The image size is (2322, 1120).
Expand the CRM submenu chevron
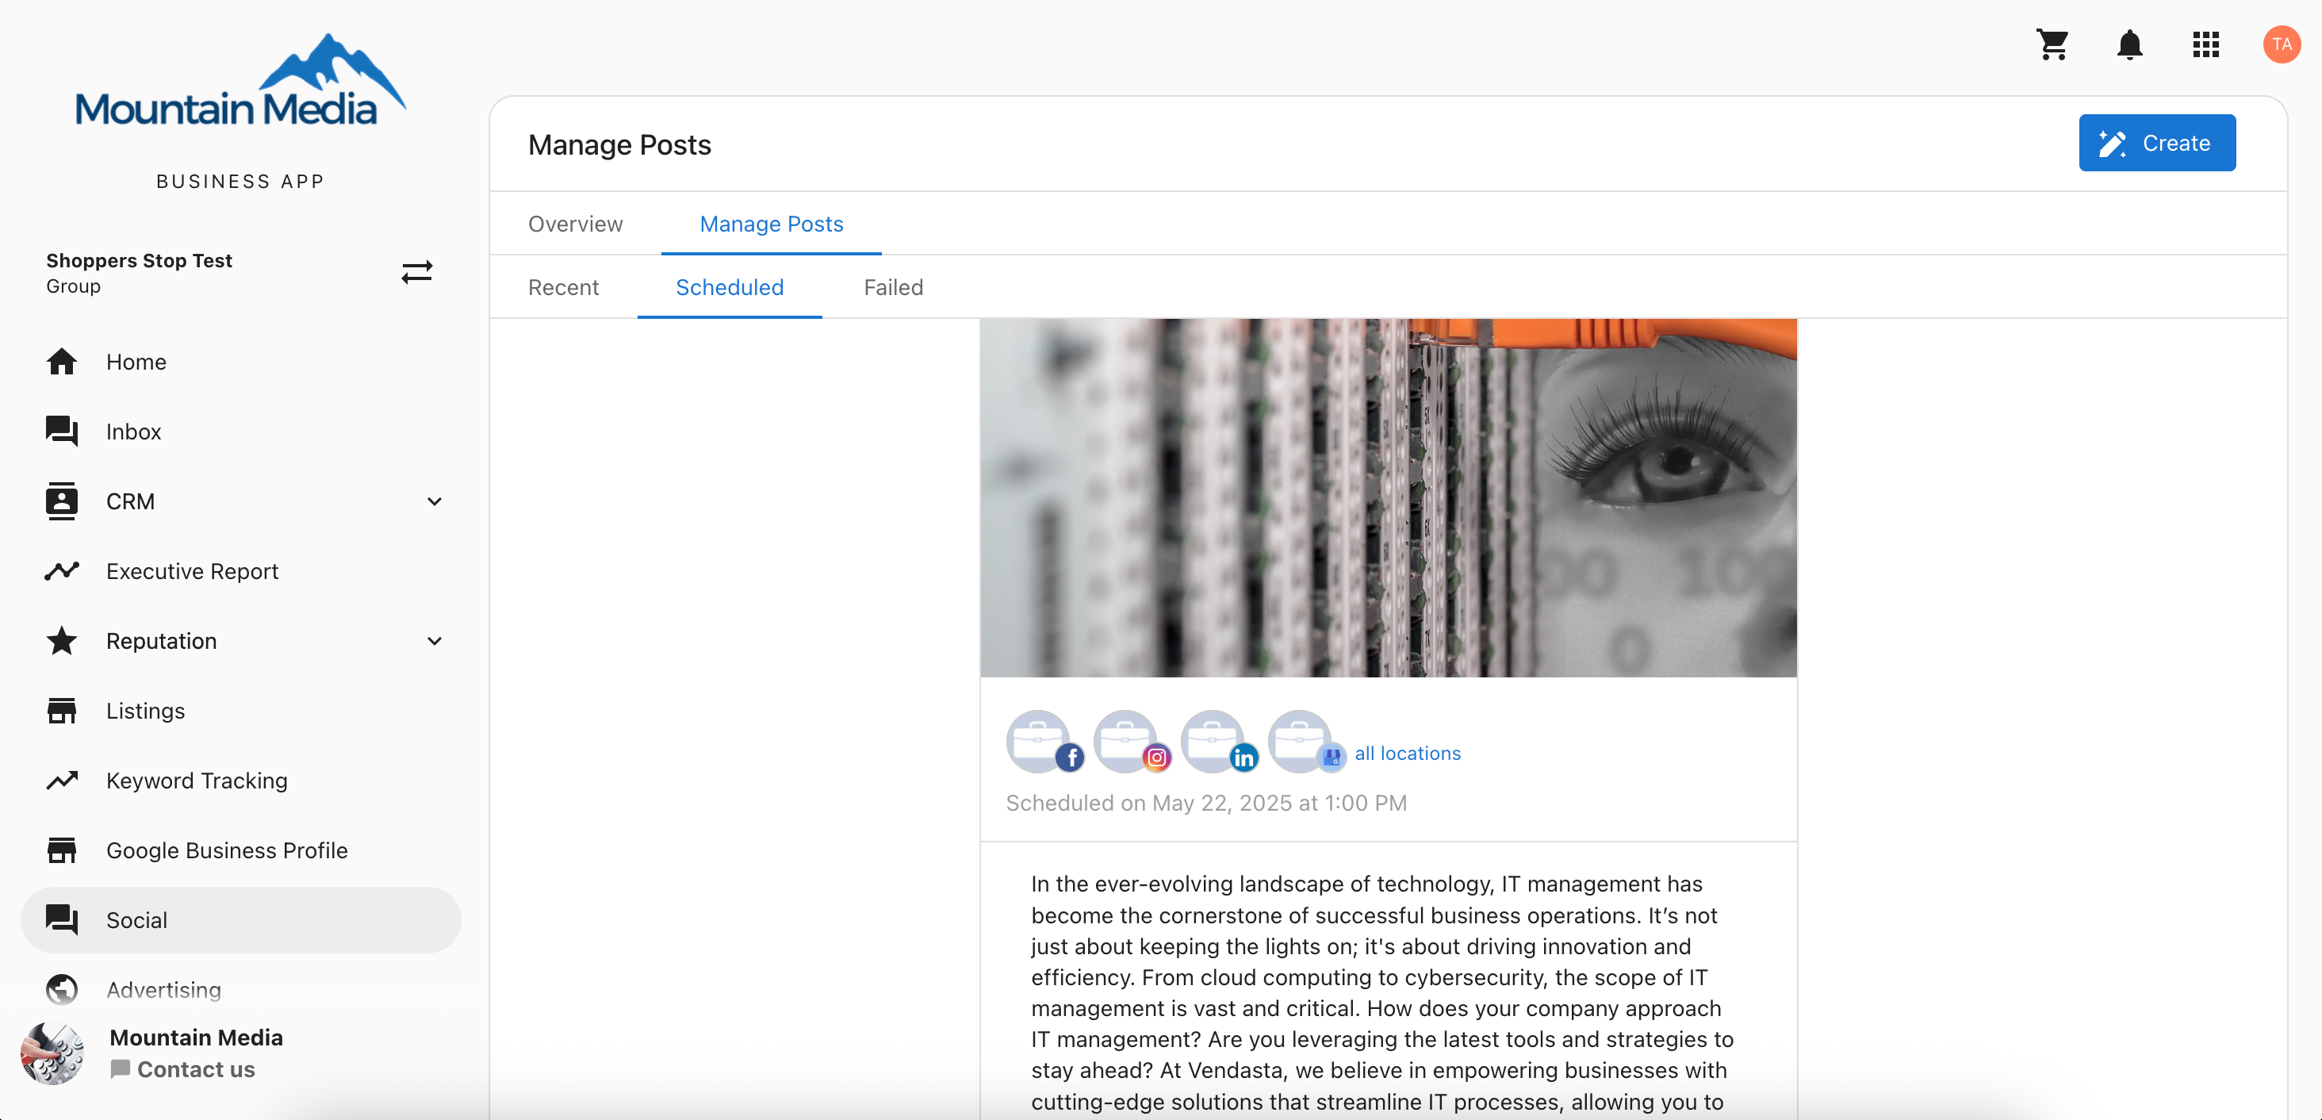[435, 501]
